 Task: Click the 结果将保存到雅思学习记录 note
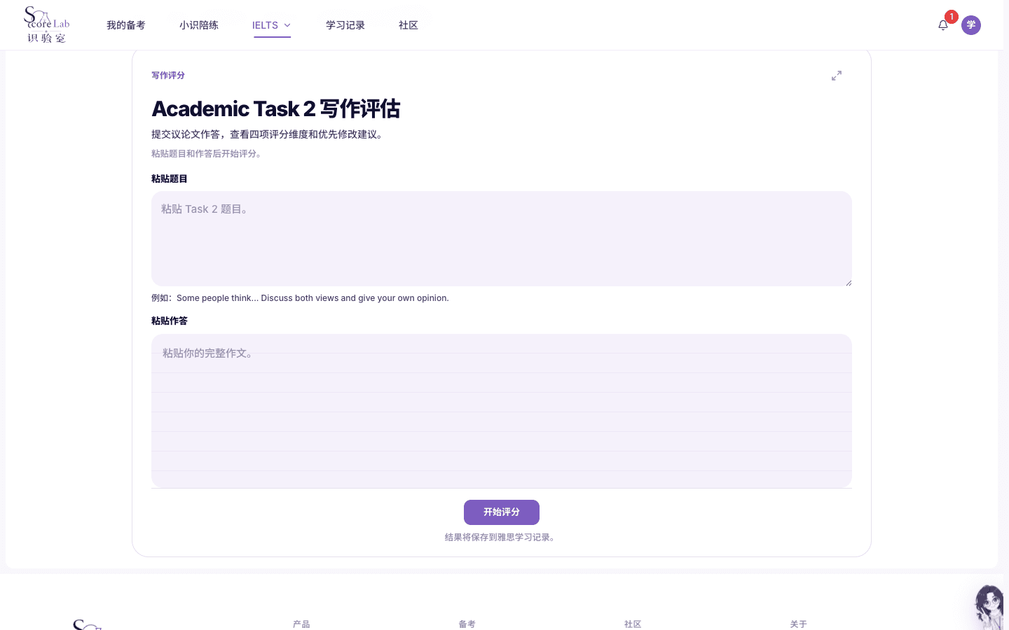(502, 538)
